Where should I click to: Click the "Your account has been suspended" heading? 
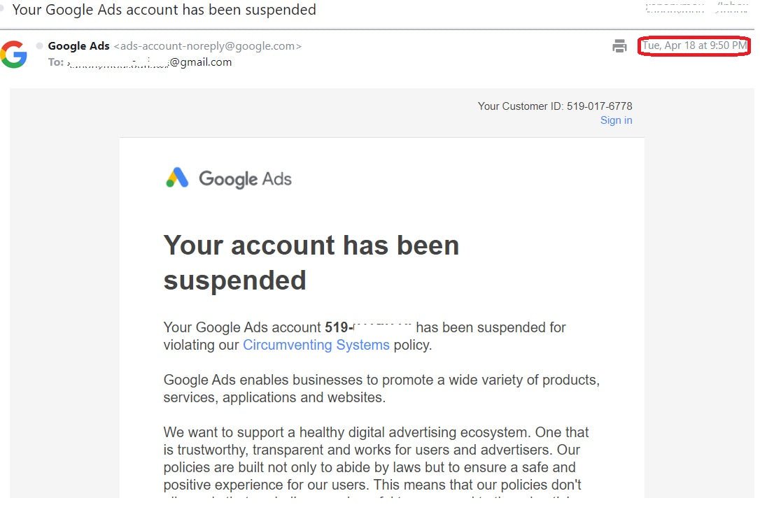point(311,262)
